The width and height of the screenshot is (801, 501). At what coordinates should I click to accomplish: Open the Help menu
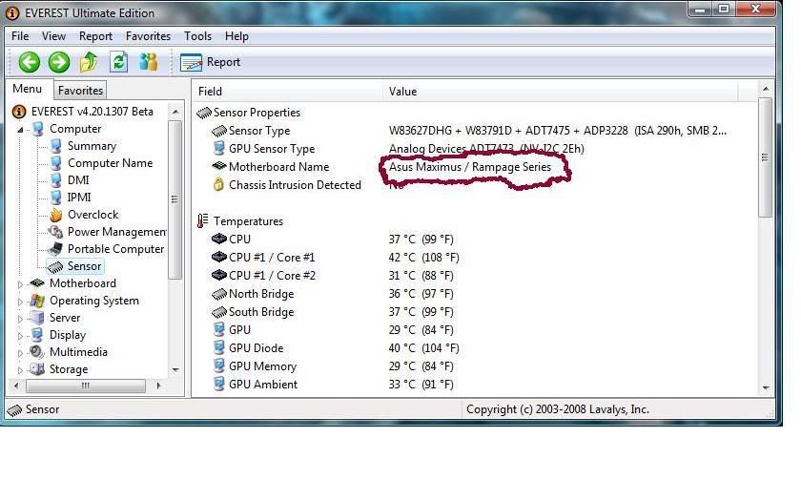tap(236, 36)
